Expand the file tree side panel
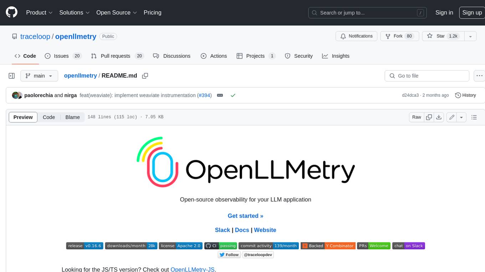485x272 pixels. (x=11, y=76)
